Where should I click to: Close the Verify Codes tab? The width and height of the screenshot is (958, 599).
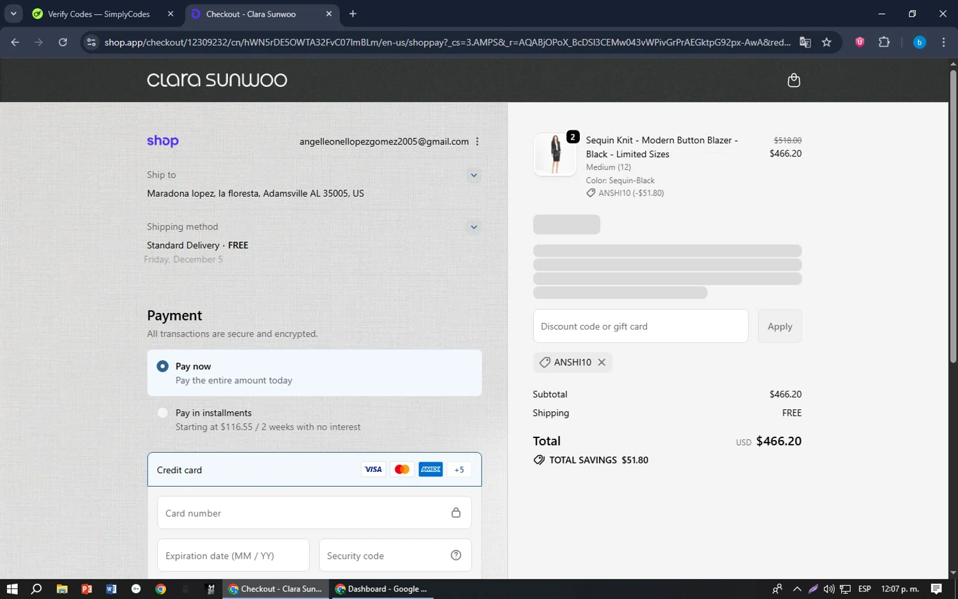171,14
